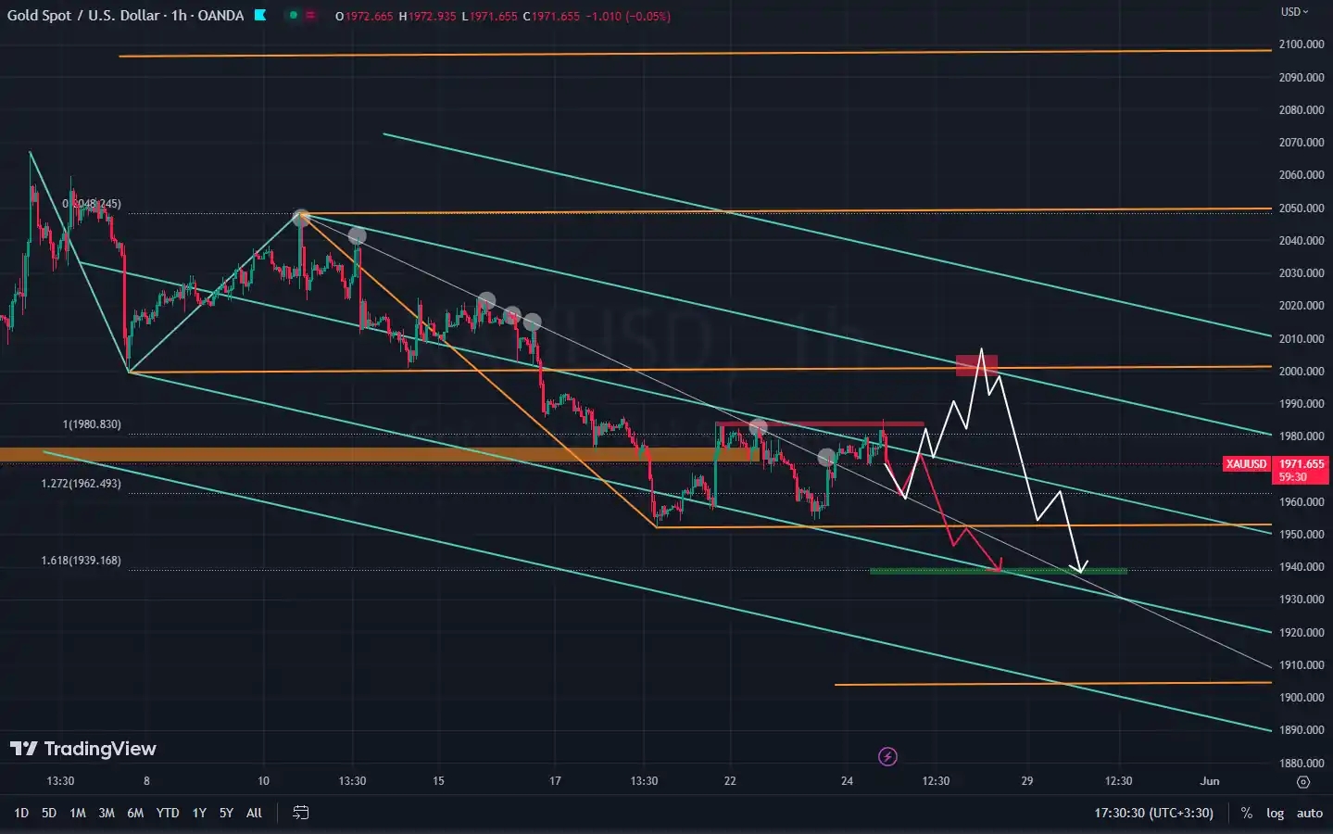Viewport: 1333px width, 834px height.
Task: Click the green support bar near 1940
Action: point(999,571)
